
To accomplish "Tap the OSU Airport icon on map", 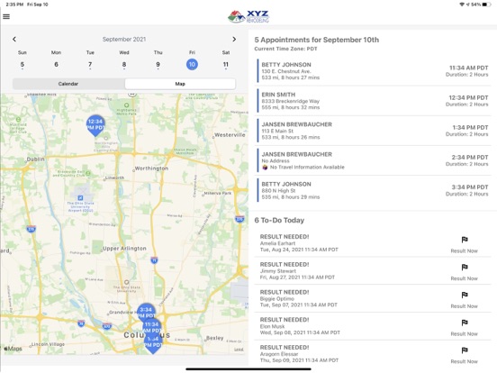I will click(80, 198).
